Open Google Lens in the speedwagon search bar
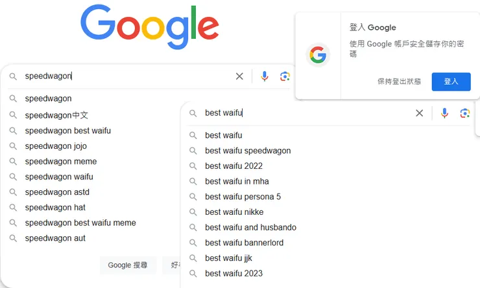This screenshot has height=288, width=480. pyautogui.click(x=284, y=76)
